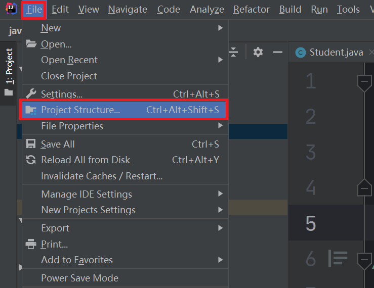Click line number 5 in the editor gutter
The width and height of the screenshot is (374, 288).
[311, 223]
